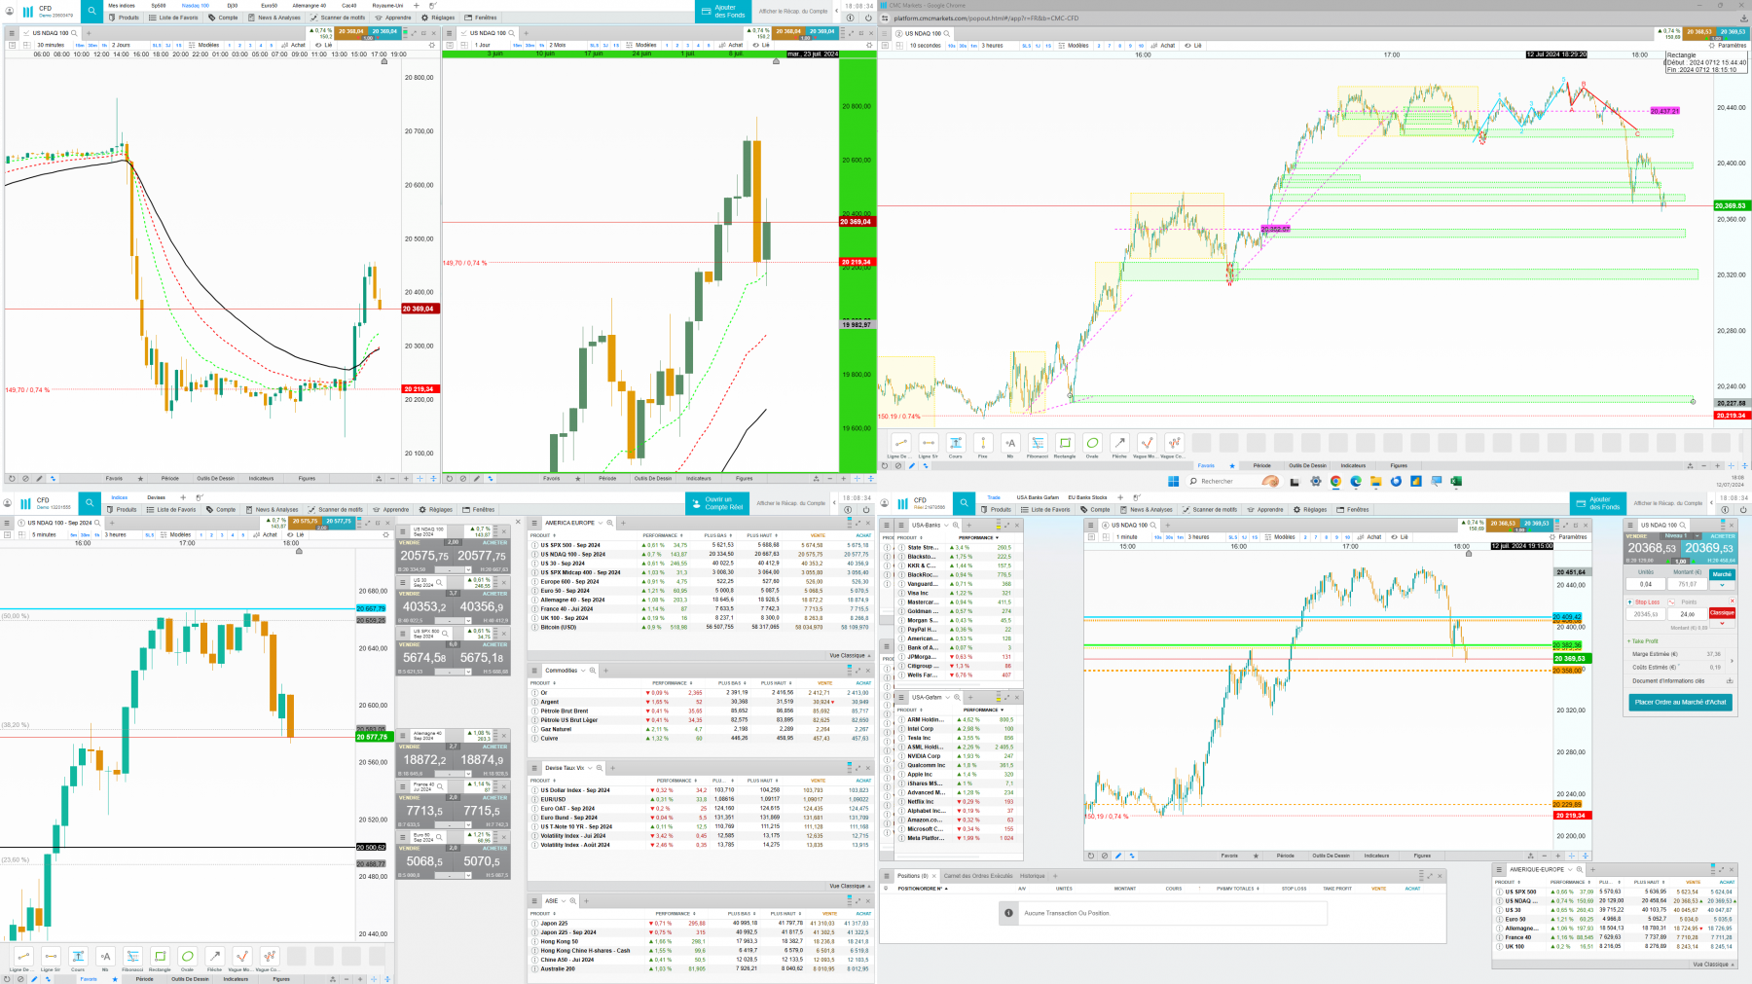Select the Fibonacci tool in the 10 secondes chart toolbar
Viewport: 1752px width, 984px height.
pos(1038,444)
